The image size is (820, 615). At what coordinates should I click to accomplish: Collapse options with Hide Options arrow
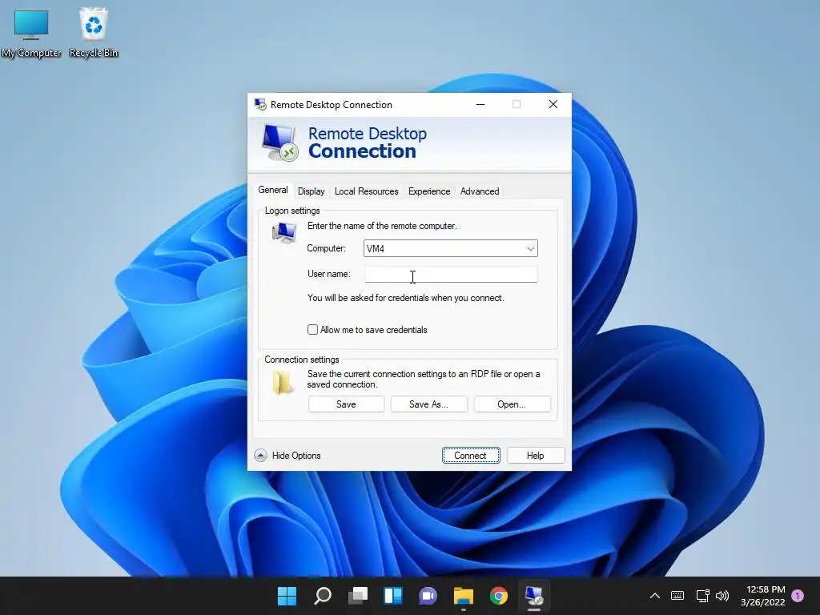[x=260, y=456]
